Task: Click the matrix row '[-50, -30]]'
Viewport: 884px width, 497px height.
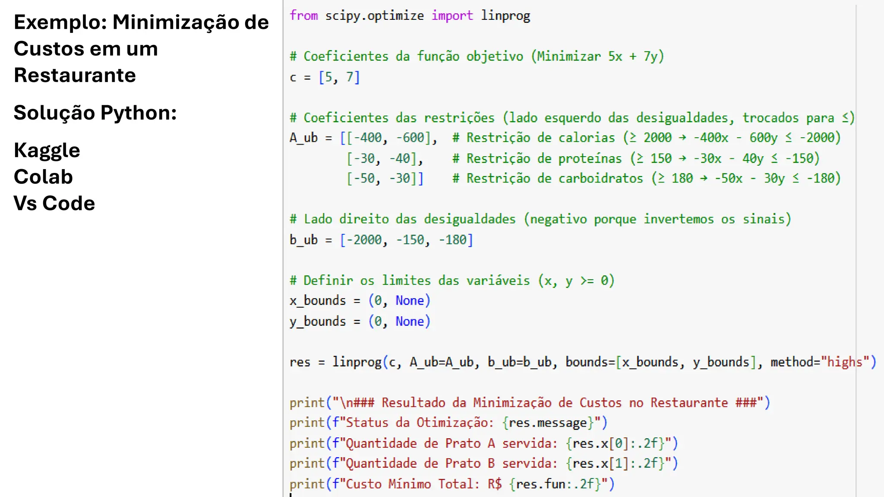Action: coord(385,178)
